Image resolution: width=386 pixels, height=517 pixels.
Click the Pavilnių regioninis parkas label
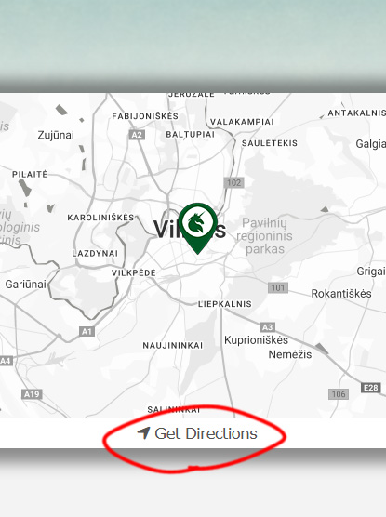pyautogui.click(x=264, y=236)
